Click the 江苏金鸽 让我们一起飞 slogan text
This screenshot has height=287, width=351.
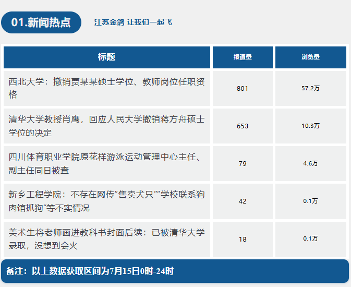tap(133, 22)
